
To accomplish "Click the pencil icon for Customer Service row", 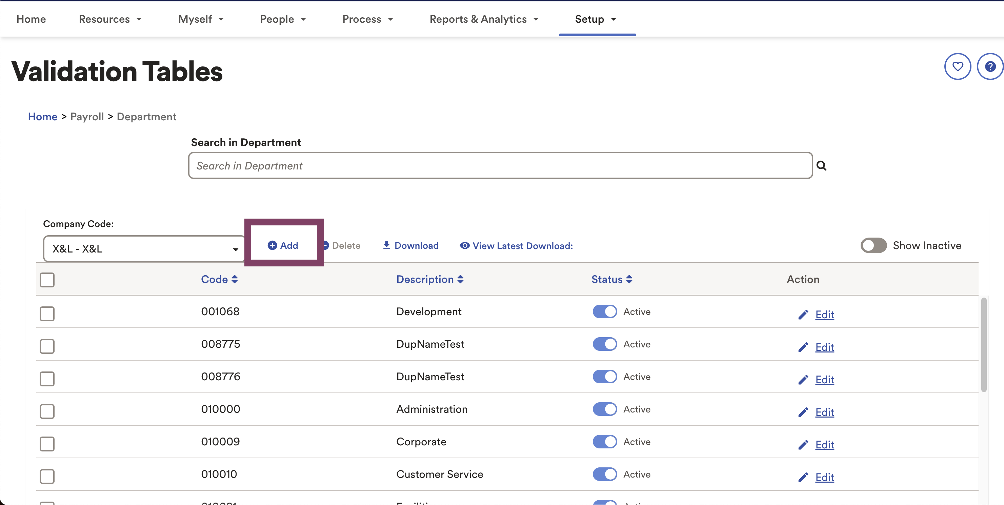I will pos(803,477).
